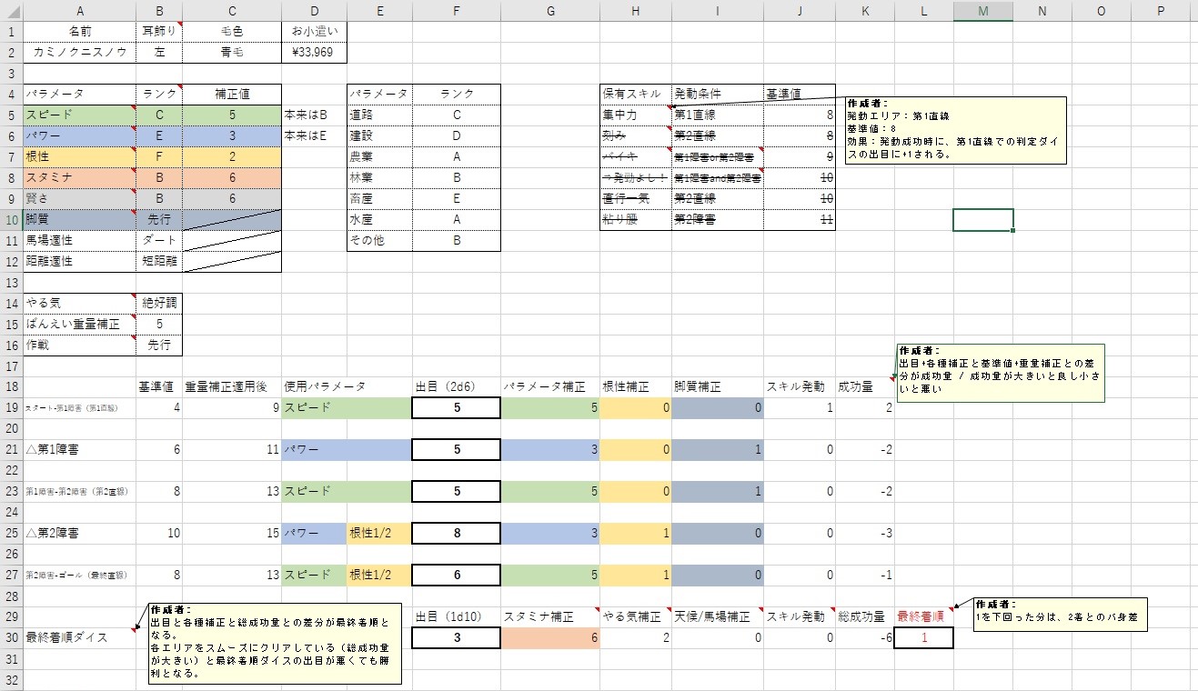
Task: Click the 畜産 cell
Action: 379,199
